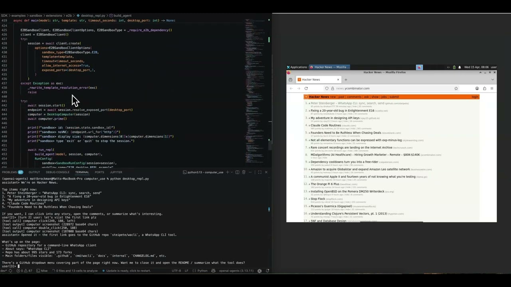The width and height of the screenshot is (511, 287).
Task: Open the 'jobs' link on Hacker News
Action: coord(384,97)
